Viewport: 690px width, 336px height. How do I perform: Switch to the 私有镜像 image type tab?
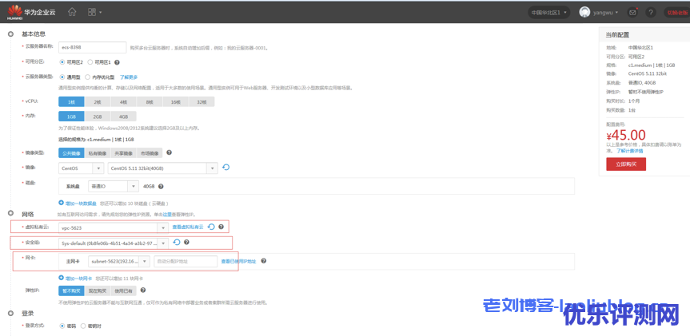[x=96, y=152]
